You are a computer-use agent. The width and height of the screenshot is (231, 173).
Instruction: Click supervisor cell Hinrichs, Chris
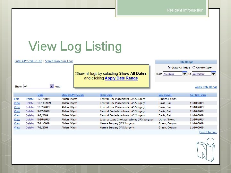(167, 99)
